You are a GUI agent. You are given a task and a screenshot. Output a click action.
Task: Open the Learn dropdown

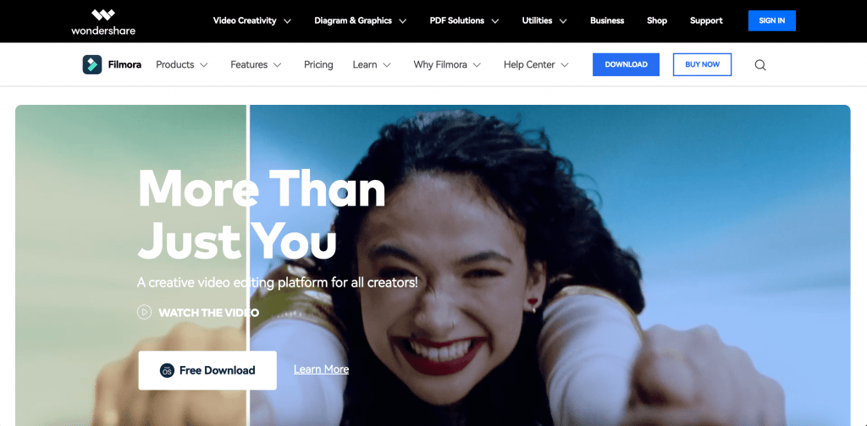point(372,64)
